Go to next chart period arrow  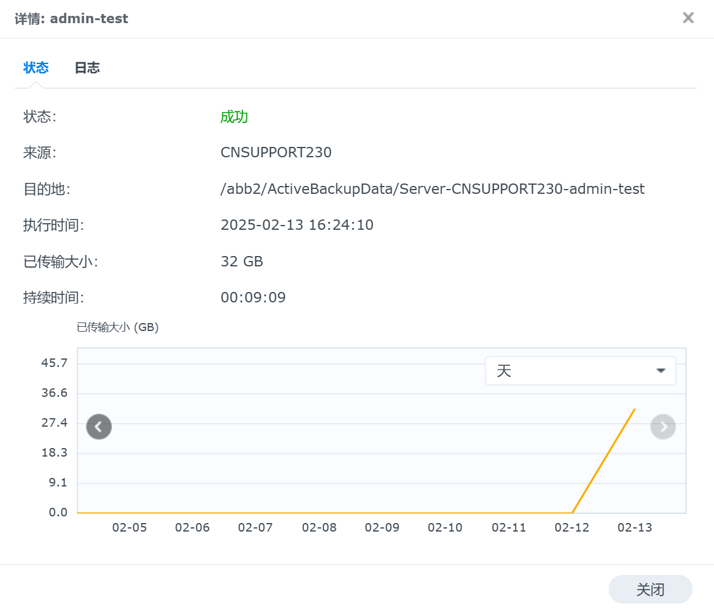663,427
